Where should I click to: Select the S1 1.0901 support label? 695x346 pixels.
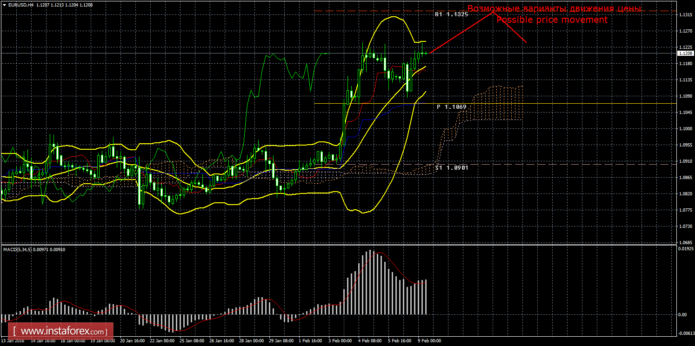(451, 167)
